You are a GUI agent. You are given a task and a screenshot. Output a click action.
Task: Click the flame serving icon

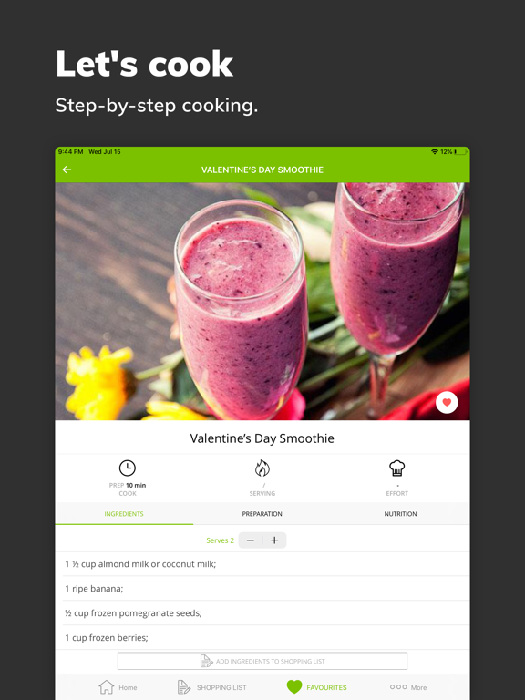tap(262, 468)
